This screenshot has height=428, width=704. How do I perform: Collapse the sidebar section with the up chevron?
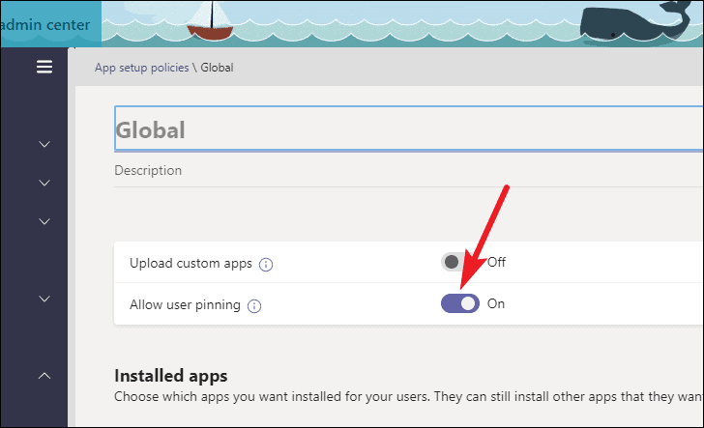[44, 375]
